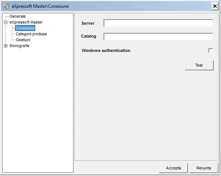Click the Catalog field label
Image resolution: width=221 pixels, height=176 pixels.
[88, 36]
